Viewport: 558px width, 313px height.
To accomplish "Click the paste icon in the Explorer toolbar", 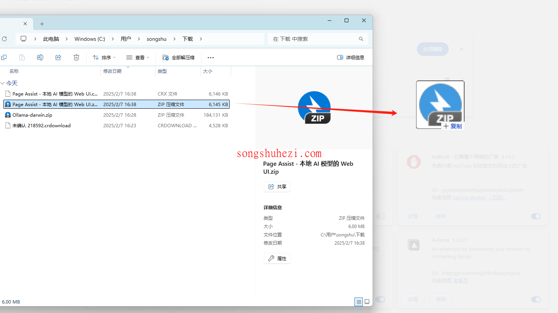I will click(22, 57).
